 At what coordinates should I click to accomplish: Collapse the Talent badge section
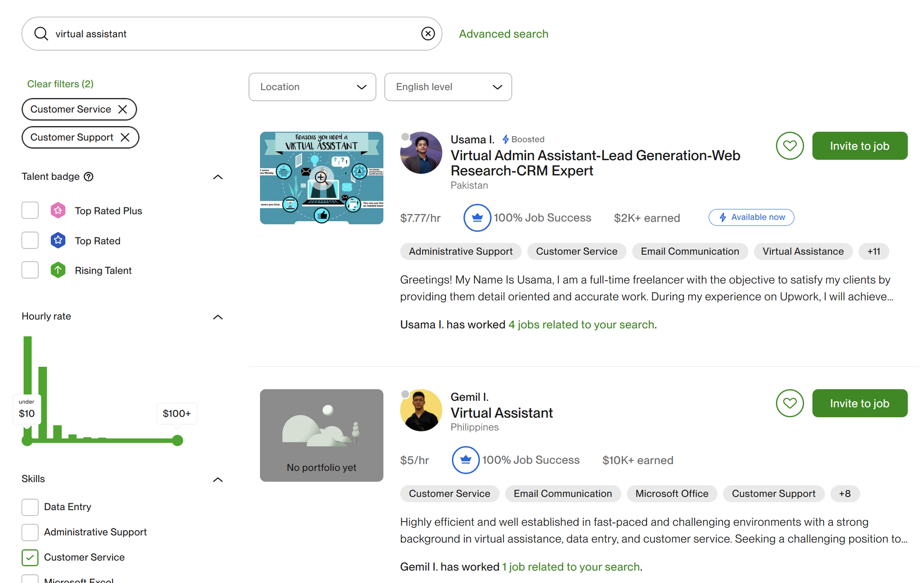coord(218,177)
